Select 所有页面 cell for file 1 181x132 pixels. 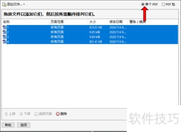coord(57,28)
